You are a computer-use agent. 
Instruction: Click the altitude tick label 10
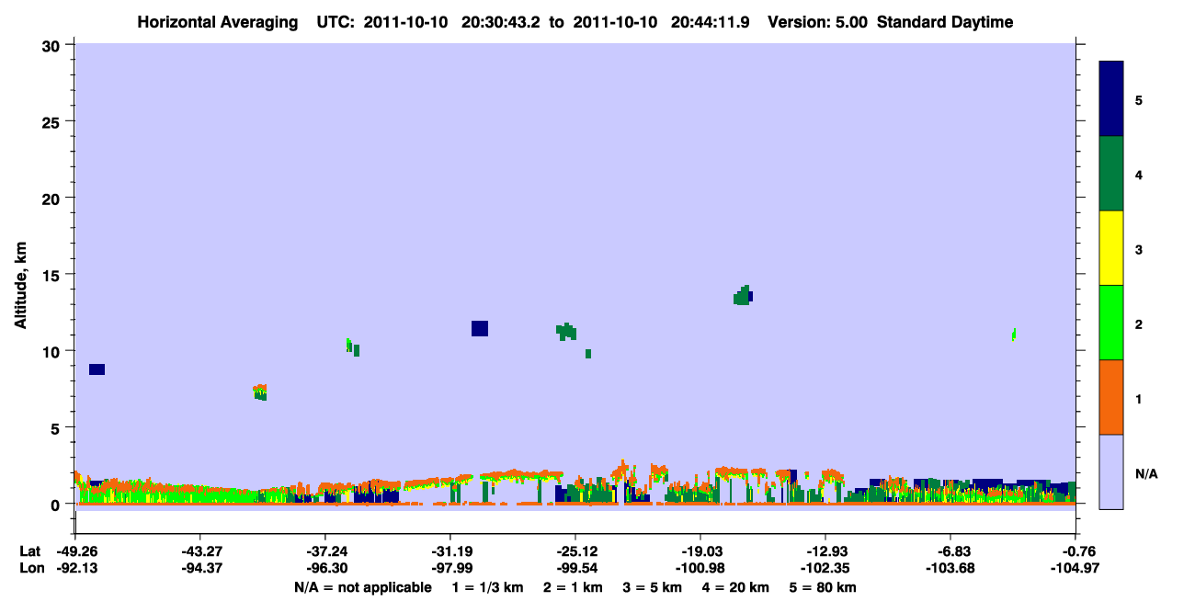tap(53, 351)
